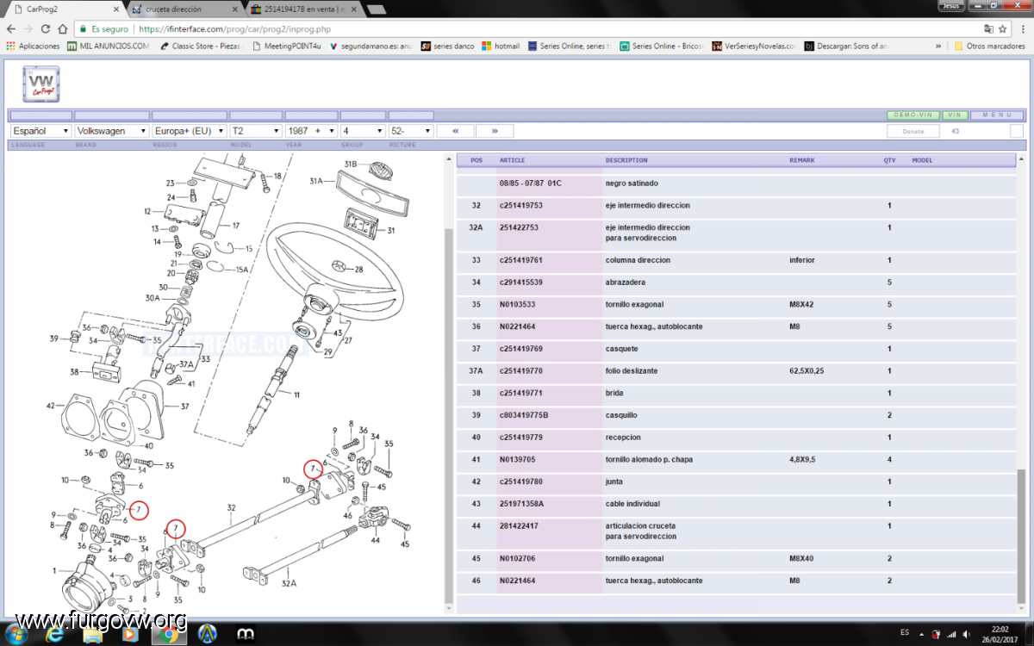Click the REMARK column header
The image size is (1034, 646).
(x=801, y=160)
